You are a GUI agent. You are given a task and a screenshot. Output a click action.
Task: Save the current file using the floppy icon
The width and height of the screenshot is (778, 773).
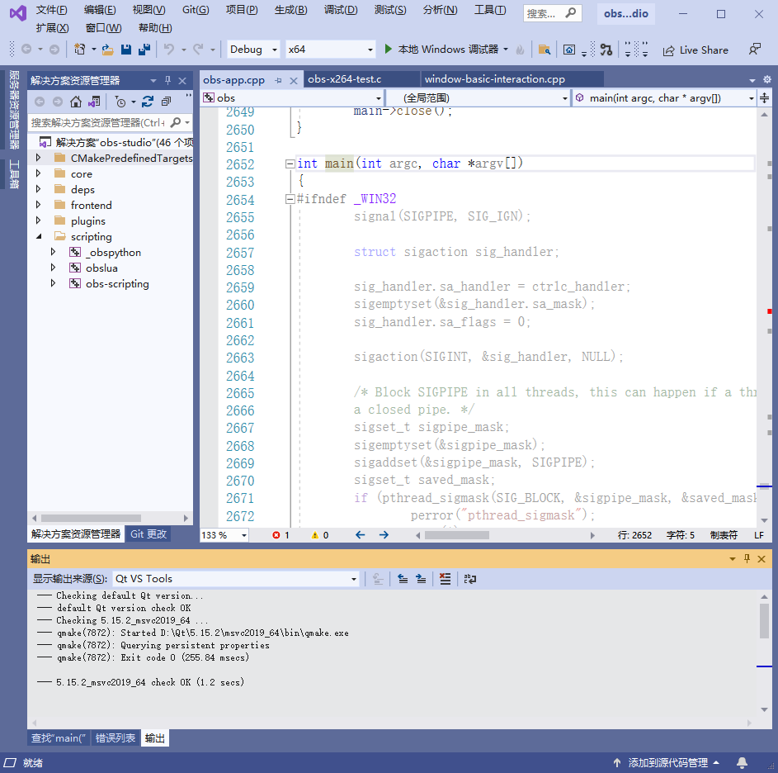[x=126, y=50]
